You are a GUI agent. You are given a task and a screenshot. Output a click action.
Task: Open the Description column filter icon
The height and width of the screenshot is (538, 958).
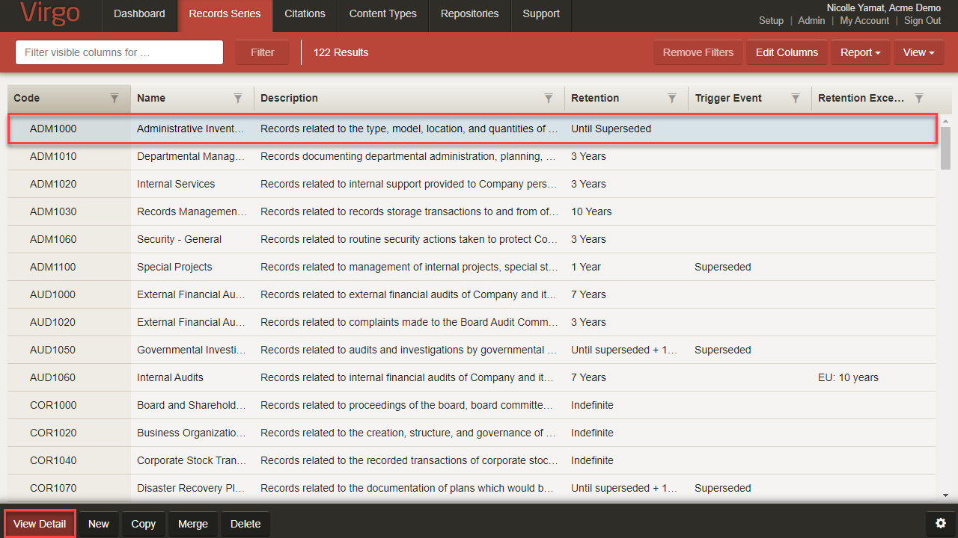(549, 98)
